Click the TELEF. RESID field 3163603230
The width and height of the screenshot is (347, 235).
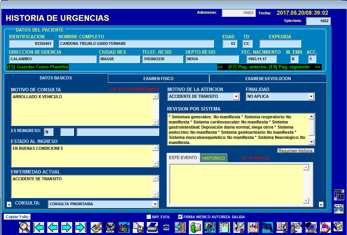tap(163, 59)
